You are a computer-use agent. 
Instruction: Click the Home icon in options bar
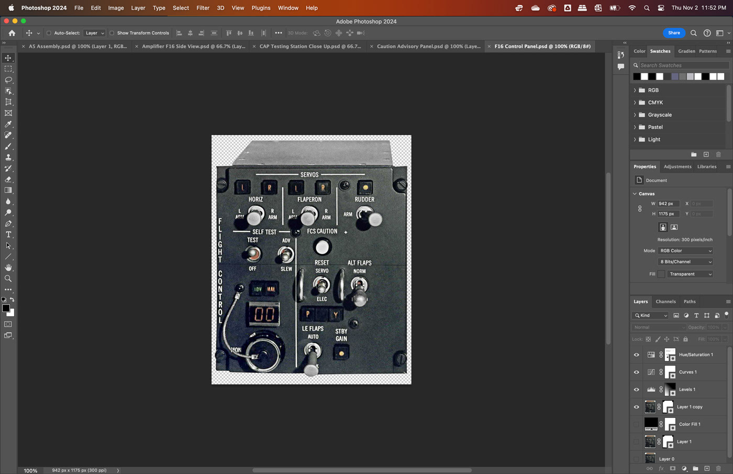click(x=12, y=33)
